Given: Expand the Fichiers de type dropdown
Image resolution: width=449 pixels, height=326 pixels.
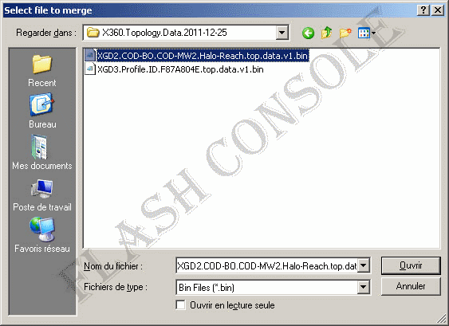Looking at the screenshot, I should pos(363,287).
